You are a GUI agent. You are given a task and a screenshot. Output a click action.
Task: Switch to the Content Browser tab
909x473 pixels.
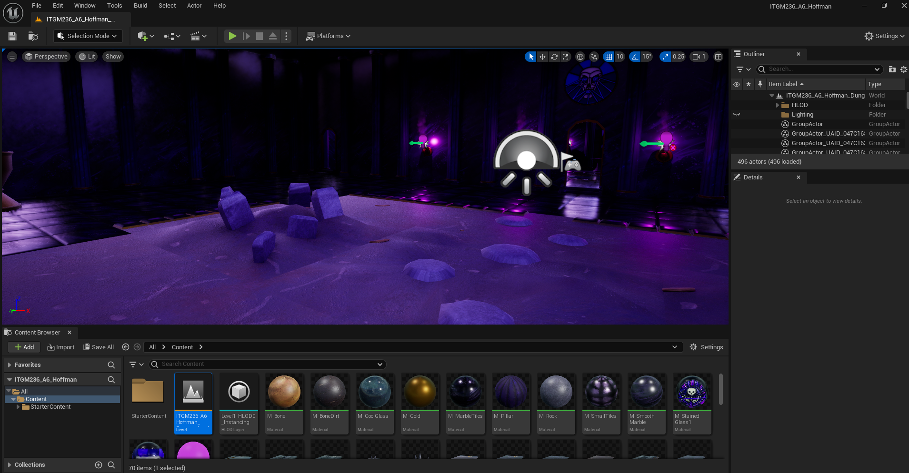(38, 333)
